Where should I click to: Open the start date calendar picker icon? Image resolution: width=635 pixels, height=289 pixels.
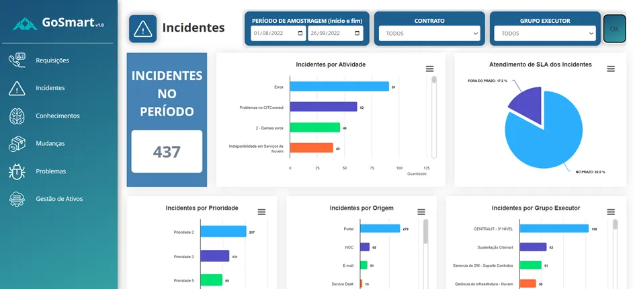[x=300, y=33]
